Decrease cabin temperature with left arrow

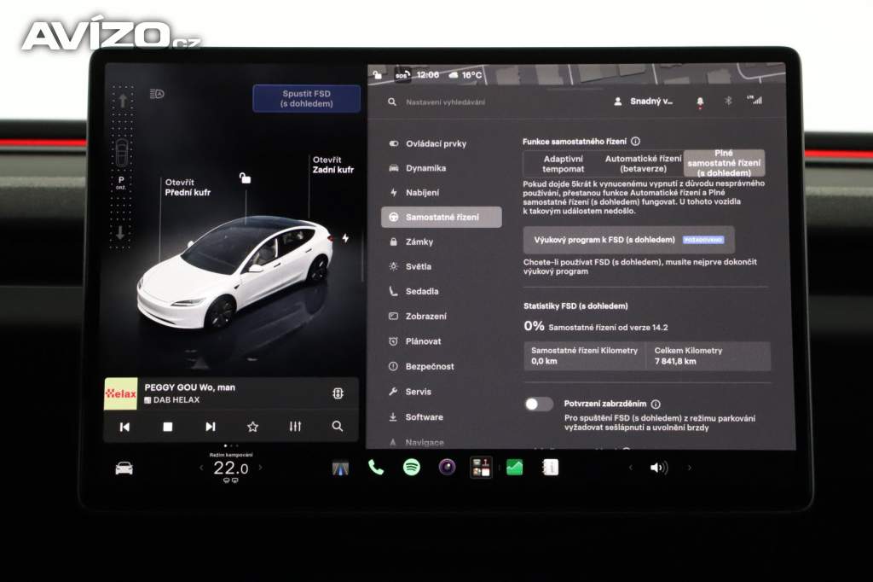[201, 468]
